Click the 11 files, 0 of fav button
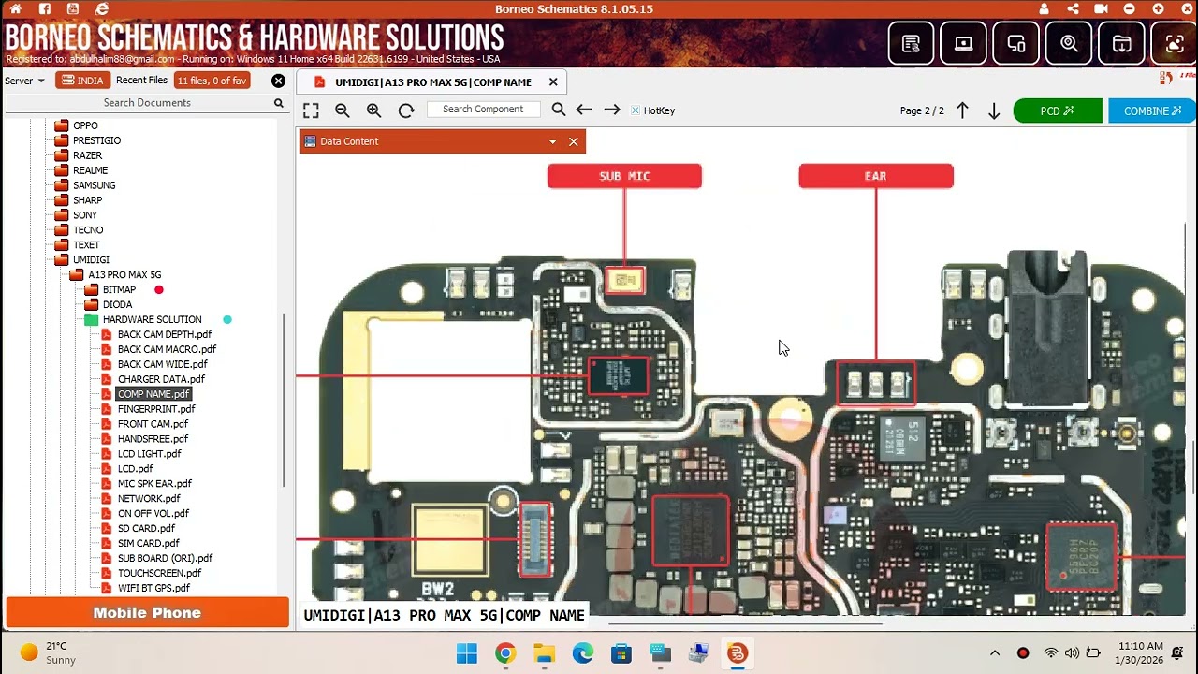 (212, 81)
